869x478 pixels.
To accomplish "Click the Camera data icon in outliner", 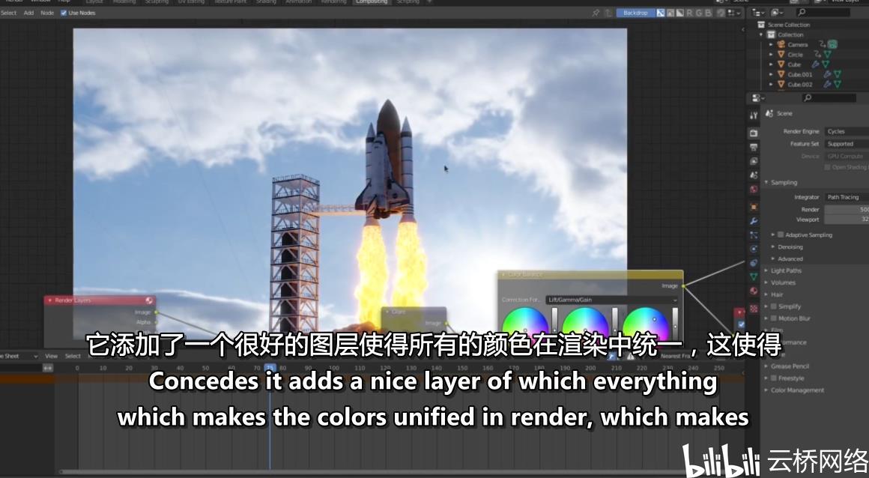I will click(x=832, y=44).
